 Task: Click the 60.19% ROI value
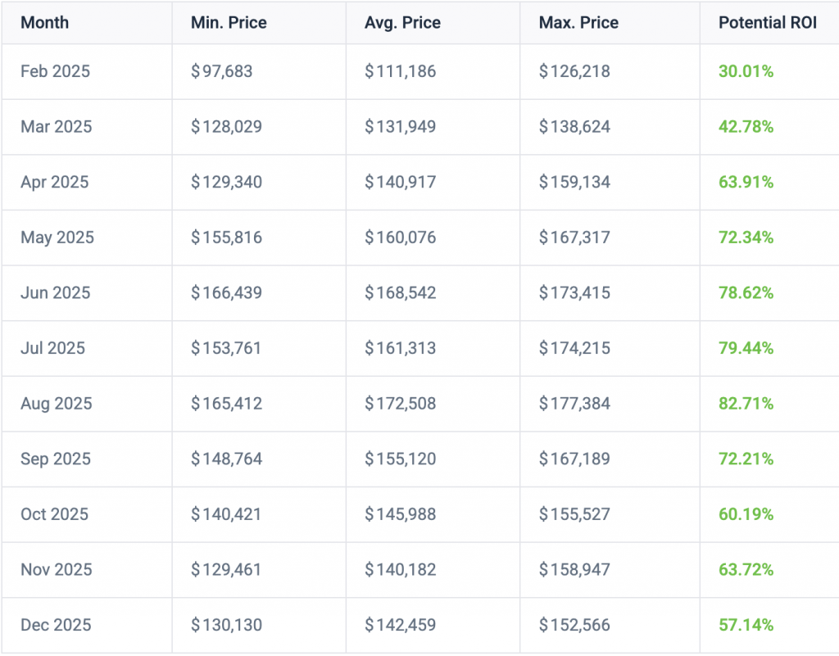pos(746,513)
